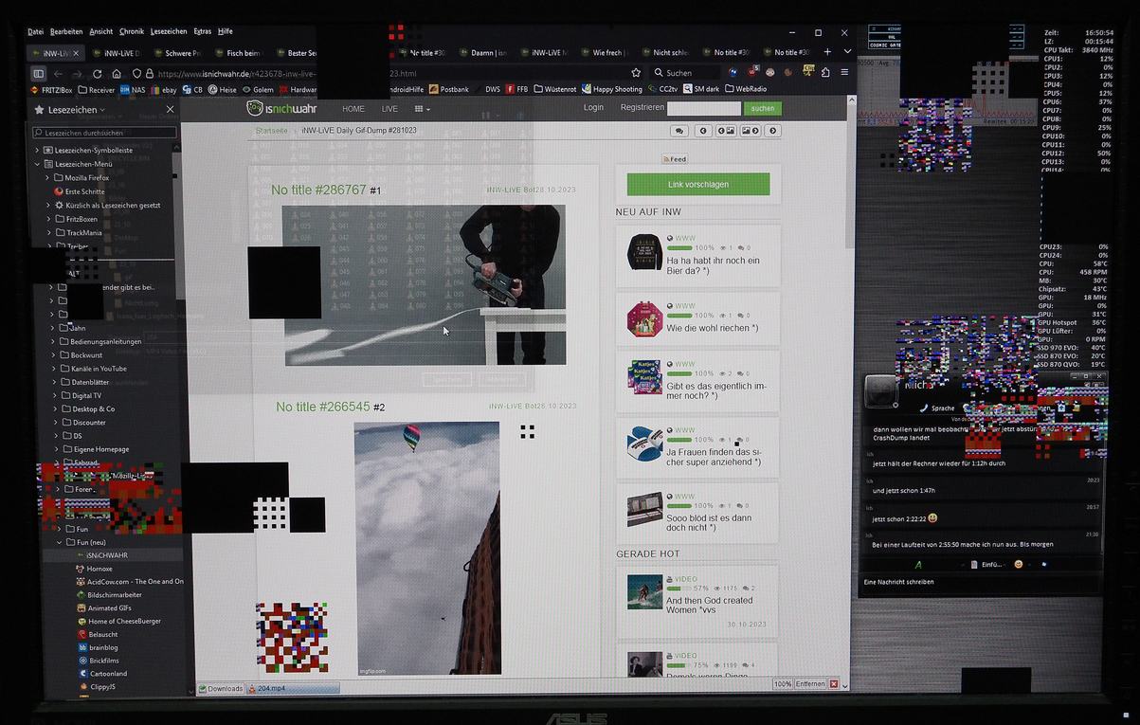Viewport: 1140px width, 725px height.
Task: Click the Link vorschlagen button
Action: 698,184
